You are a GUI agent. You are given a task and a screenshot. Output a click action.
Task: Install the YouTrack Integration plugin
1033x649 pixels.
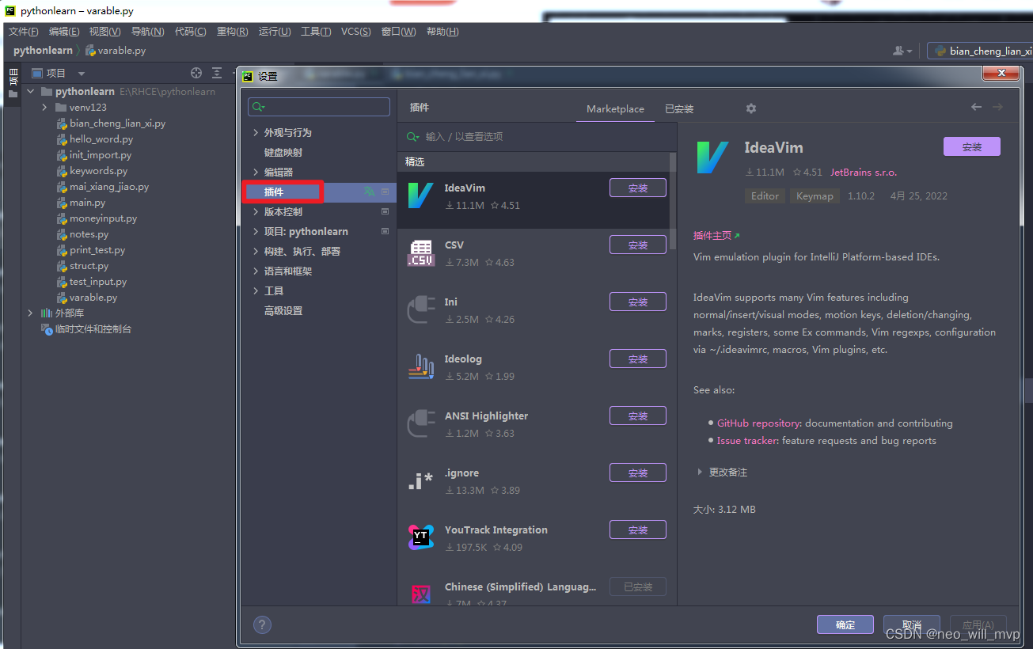637,529
